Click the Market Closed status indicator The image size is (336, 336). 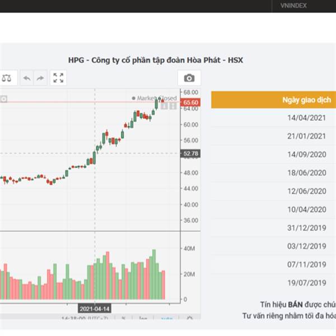155,98
